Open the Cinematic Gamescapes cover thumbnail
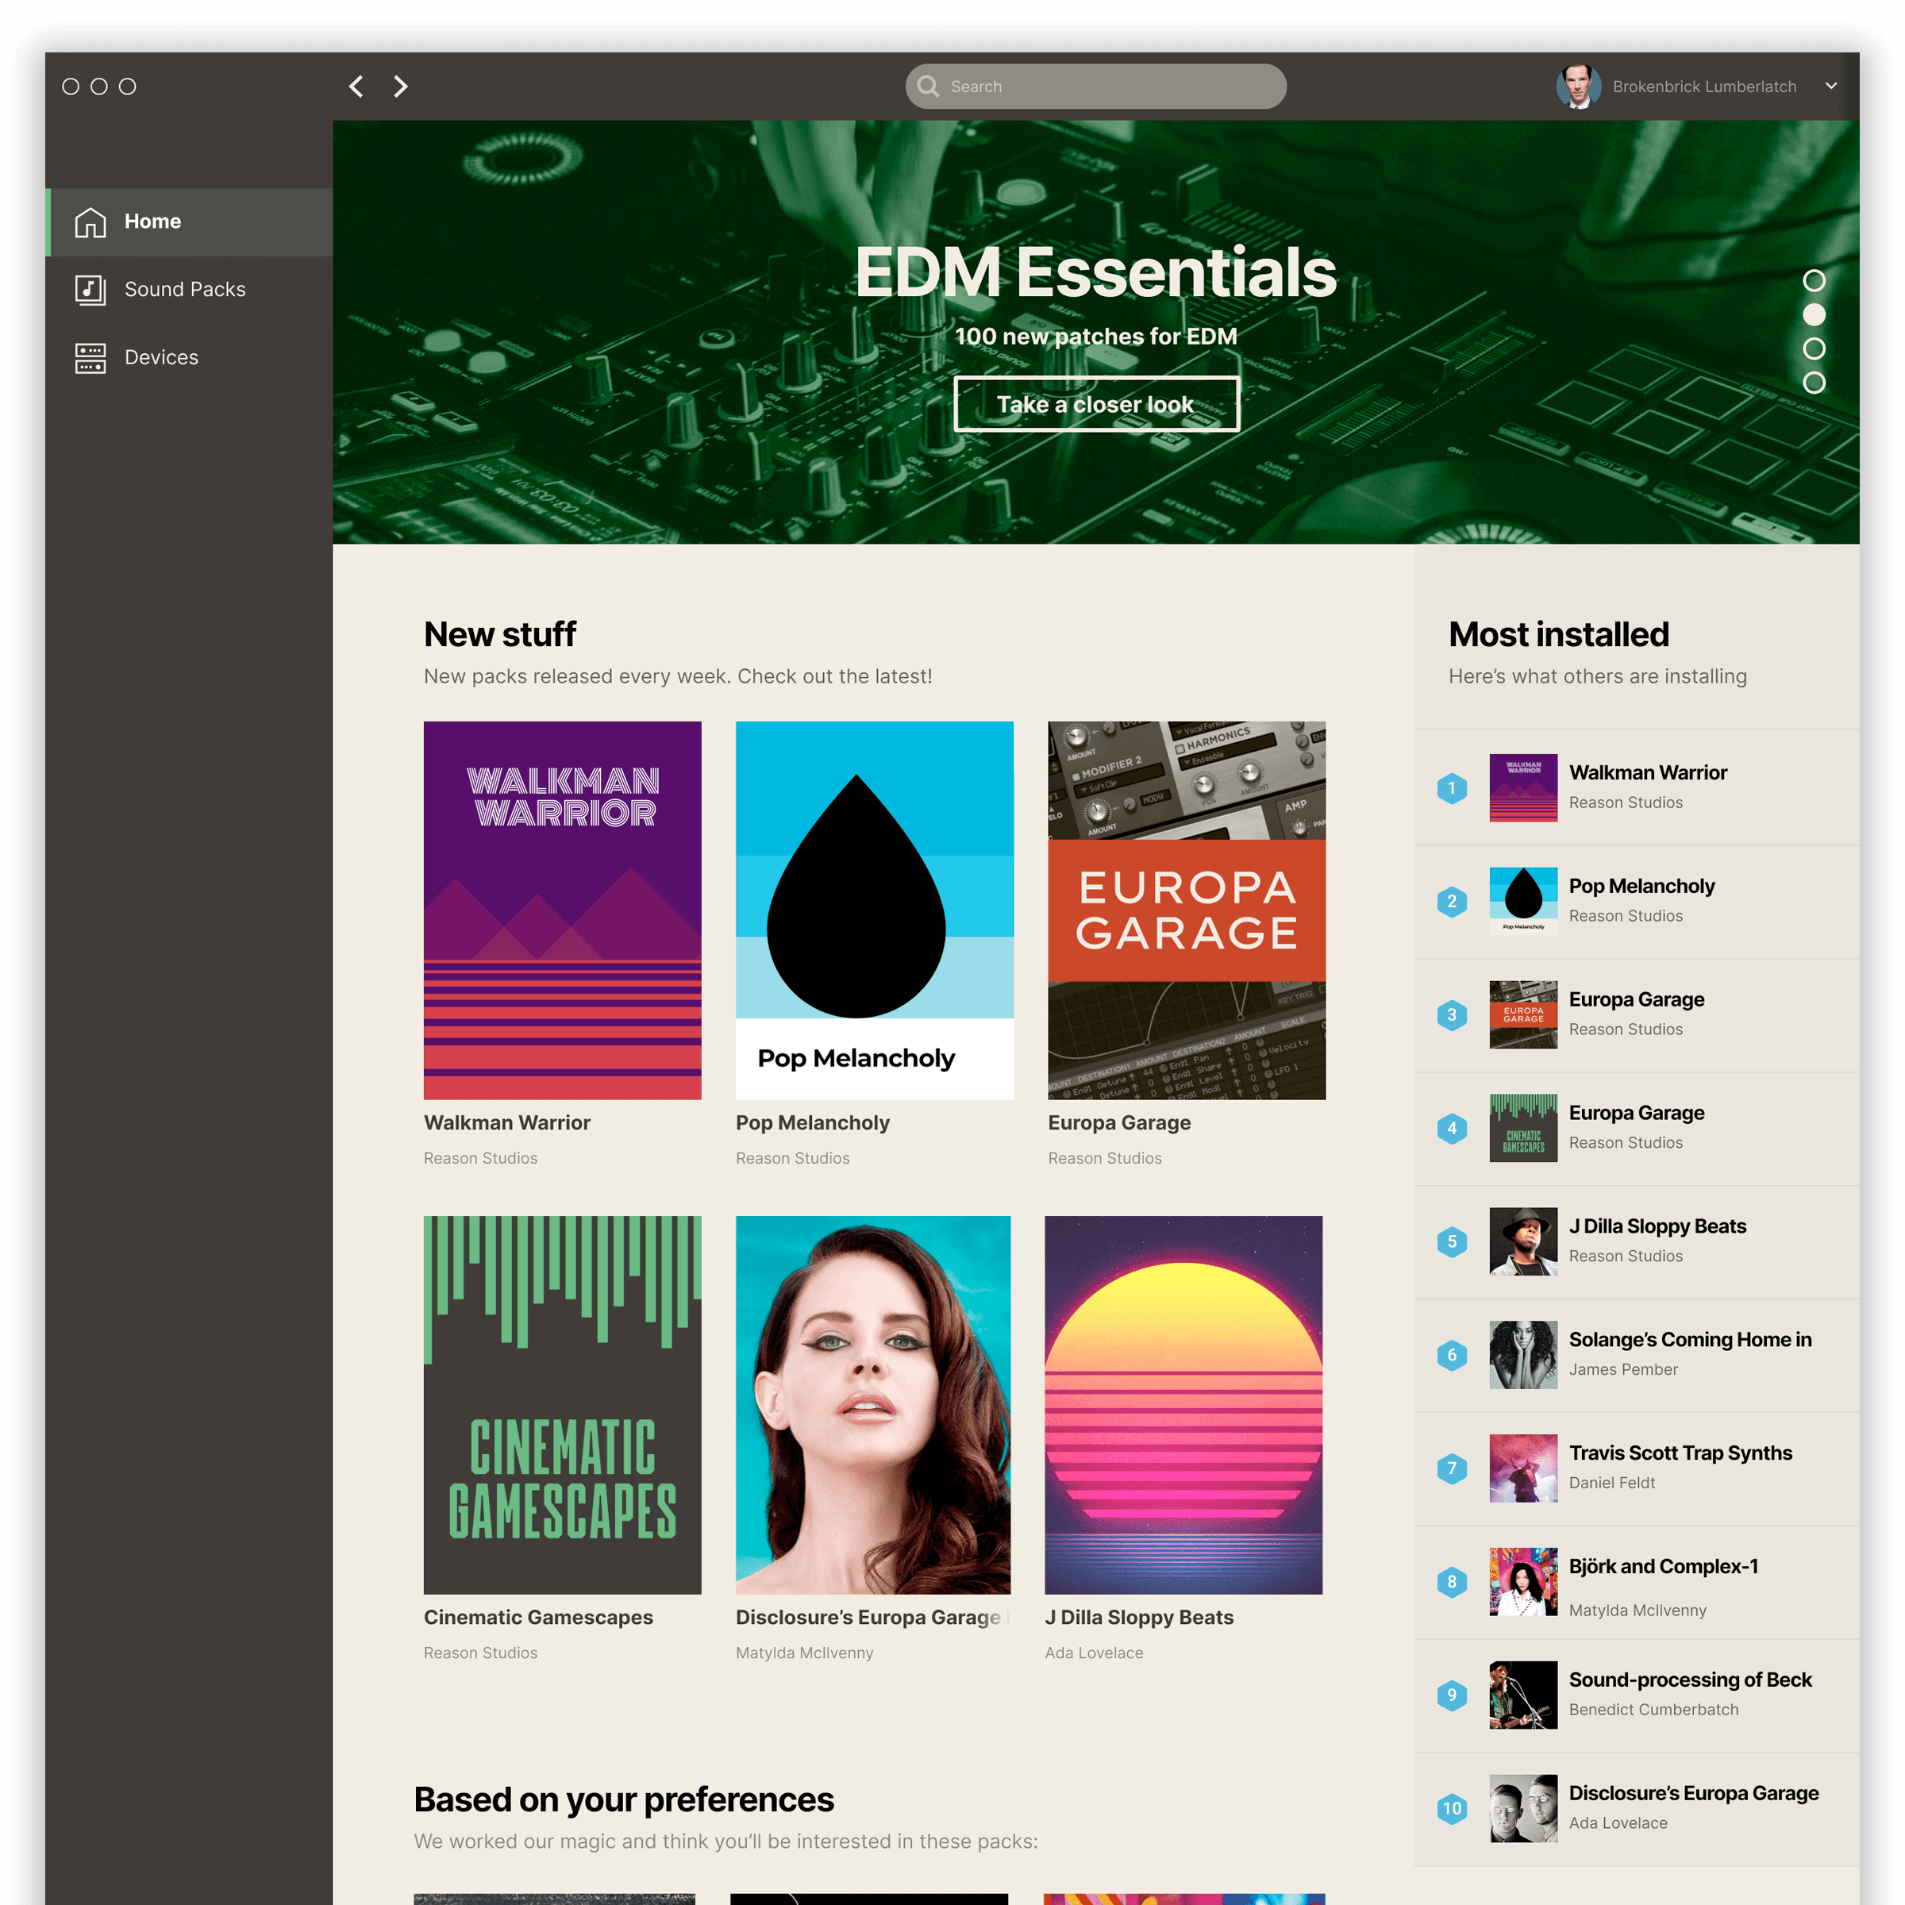Image resolution: width=1905 pixels, height=1905 pixels. 562,1404
